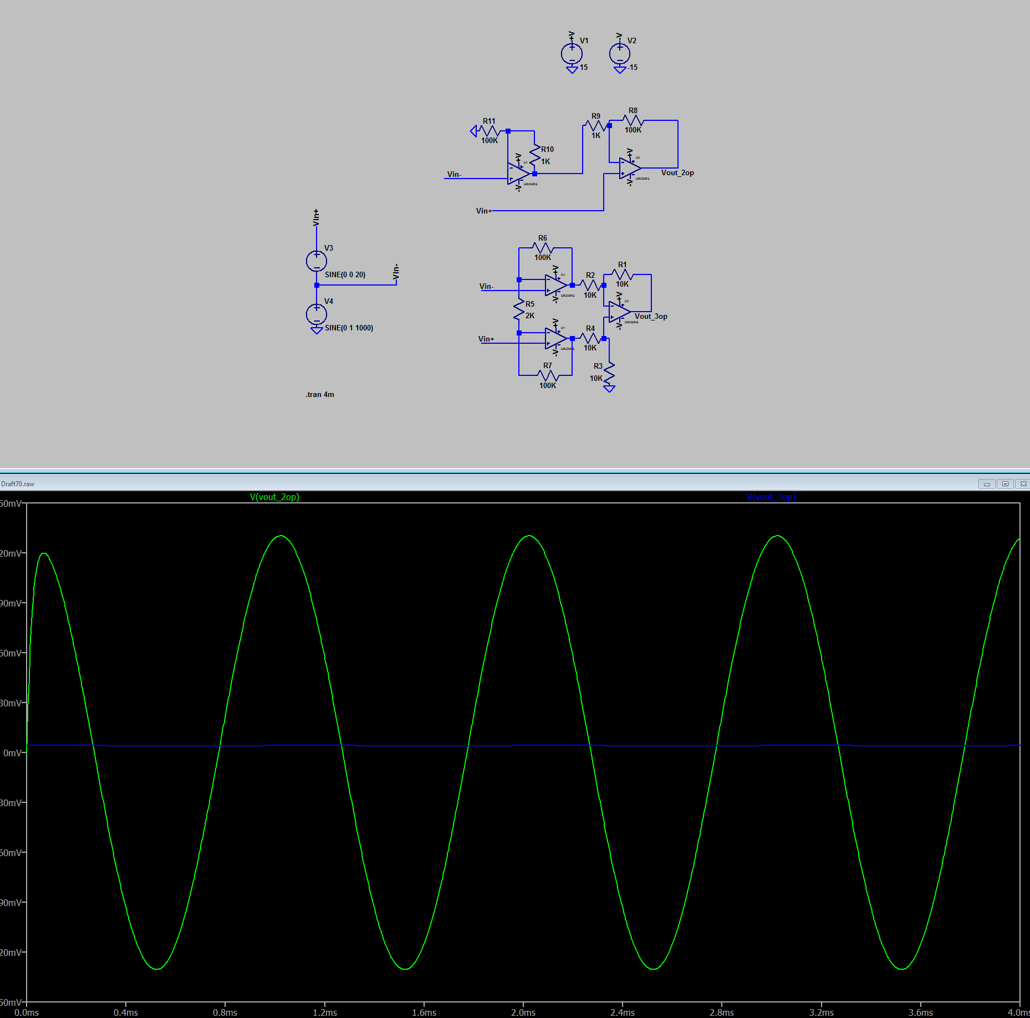Select resistor R6 symbol
The height and width of the screenshot is (1018, 1030).
pyautogui.click(x=543, y=248)
